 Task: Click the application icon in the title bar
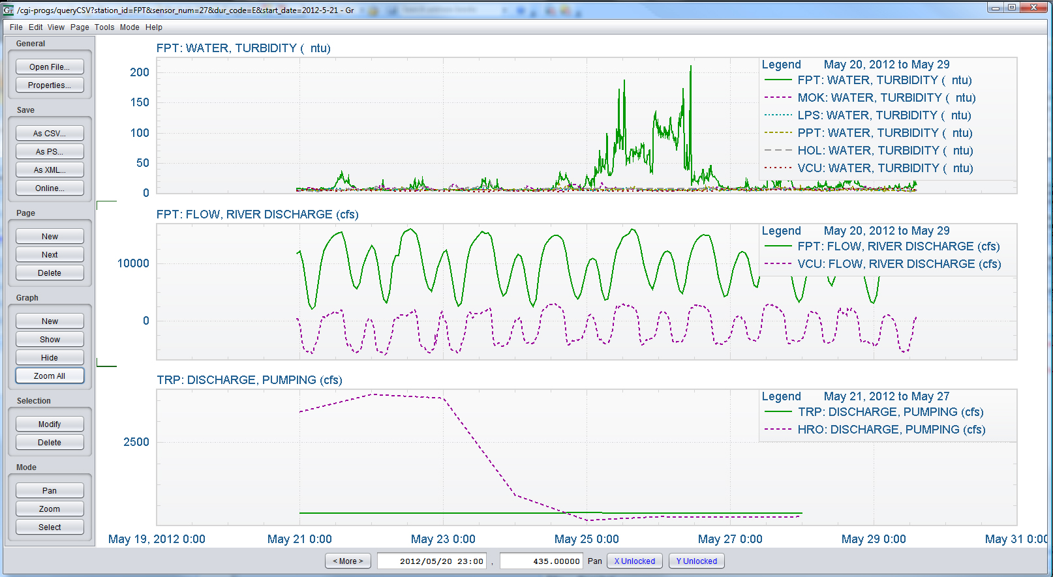(x=8, y=10)
